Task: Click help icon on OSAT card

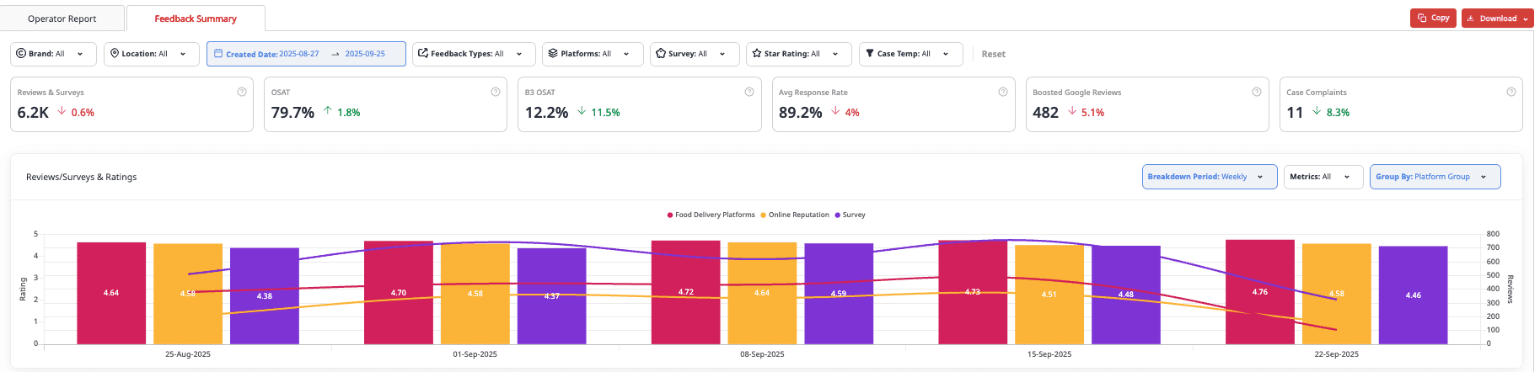Action: 496,92
